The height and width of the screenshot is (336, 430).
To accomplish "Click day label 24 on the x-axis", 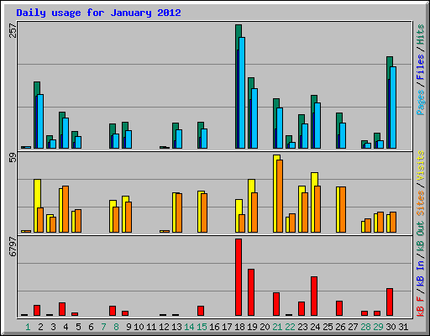I will click(x=315, y=327).
